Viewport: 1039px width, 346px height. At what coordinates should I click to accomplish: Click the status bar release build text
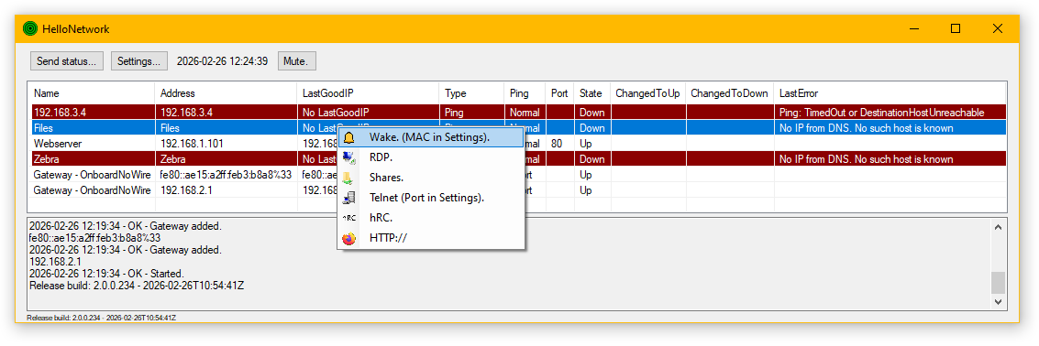tap(102, 318)
